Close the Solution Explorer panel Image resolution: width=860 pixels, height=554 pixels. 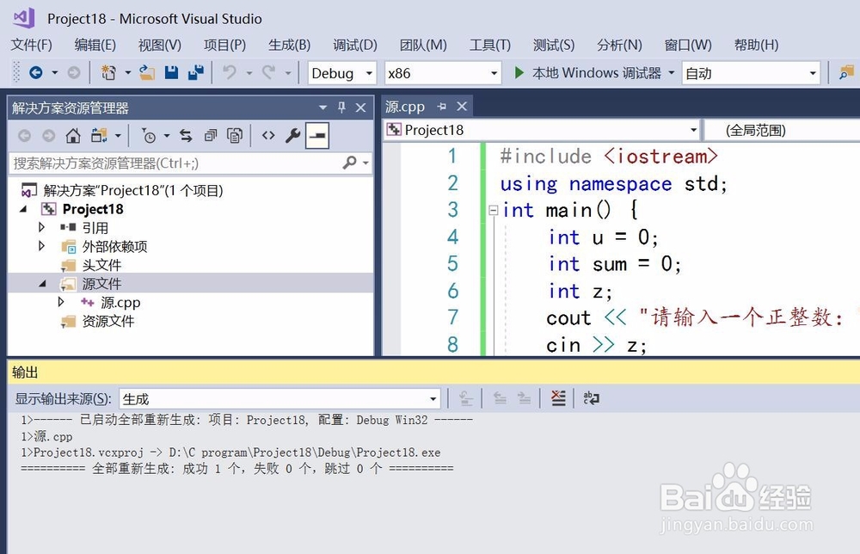[360, 108]
